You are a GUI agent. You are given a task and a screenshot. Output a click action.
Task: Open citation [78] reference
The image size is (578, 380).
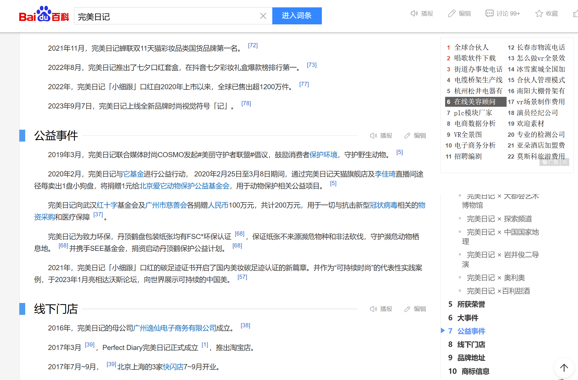tap(246, 103)
